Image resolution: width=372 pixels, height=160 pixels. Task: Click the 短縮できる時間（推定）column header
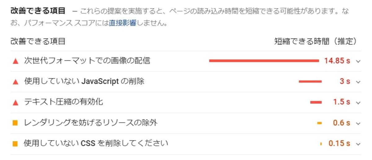[x=316, y=41]
